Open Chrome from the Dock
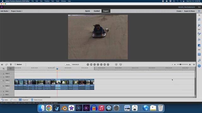The image size is (202, 113). point(49,108)
